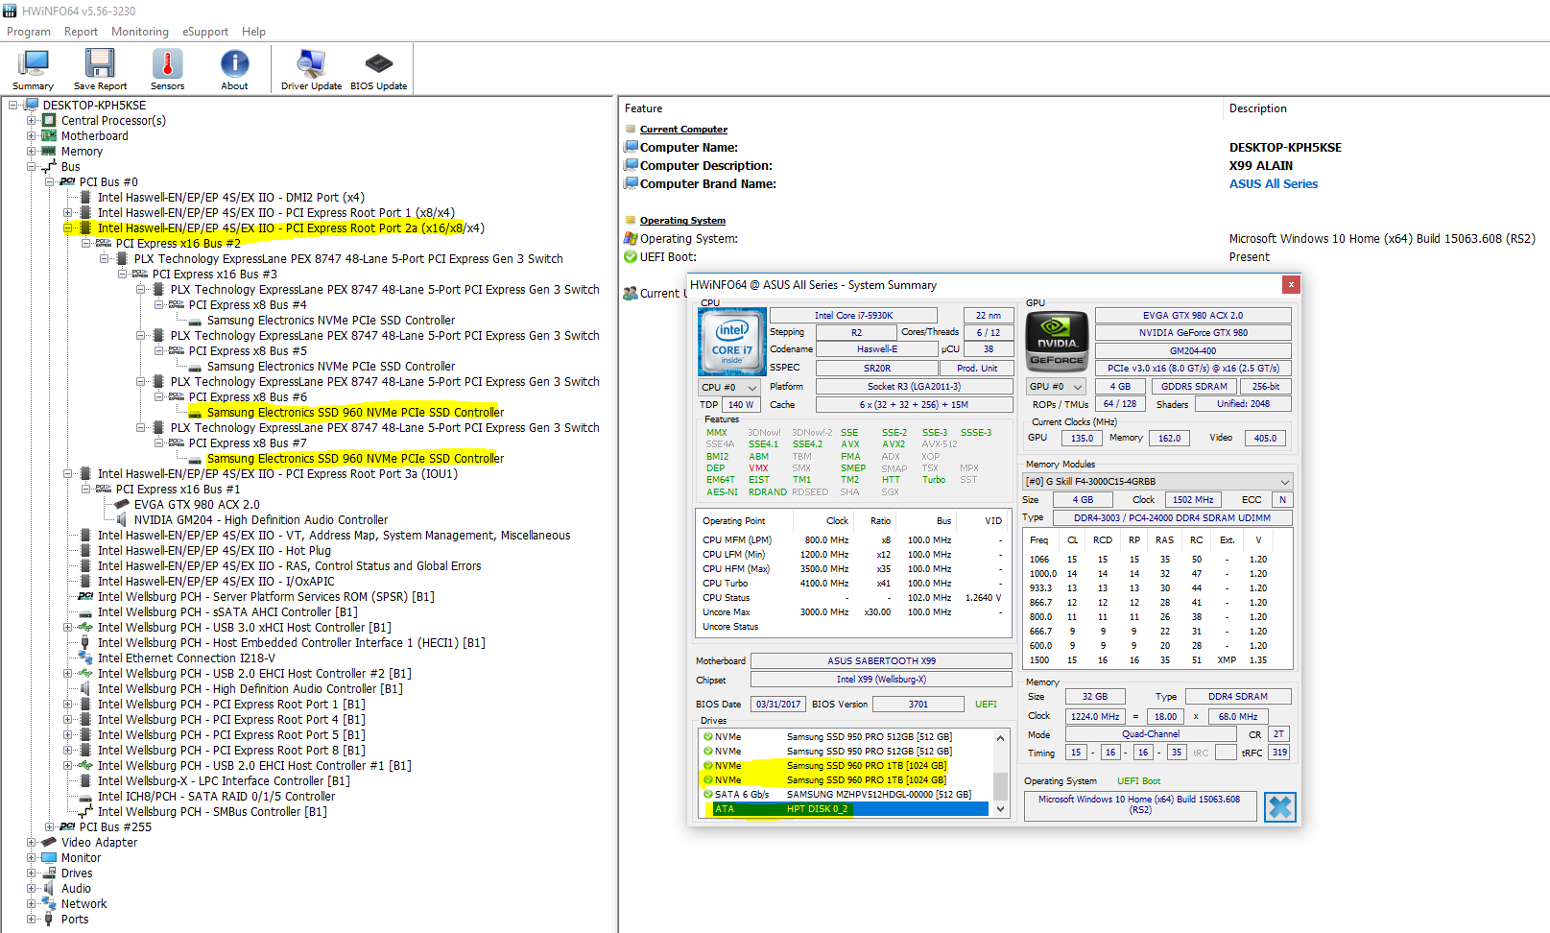Open the memory module G Skill dropdown
1550x933 pixels.
pos(1157,482)
